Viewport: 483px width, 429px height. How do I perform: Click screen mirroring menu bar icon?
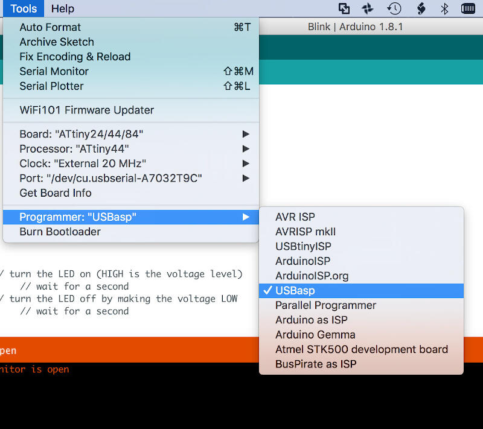point(344,8)
